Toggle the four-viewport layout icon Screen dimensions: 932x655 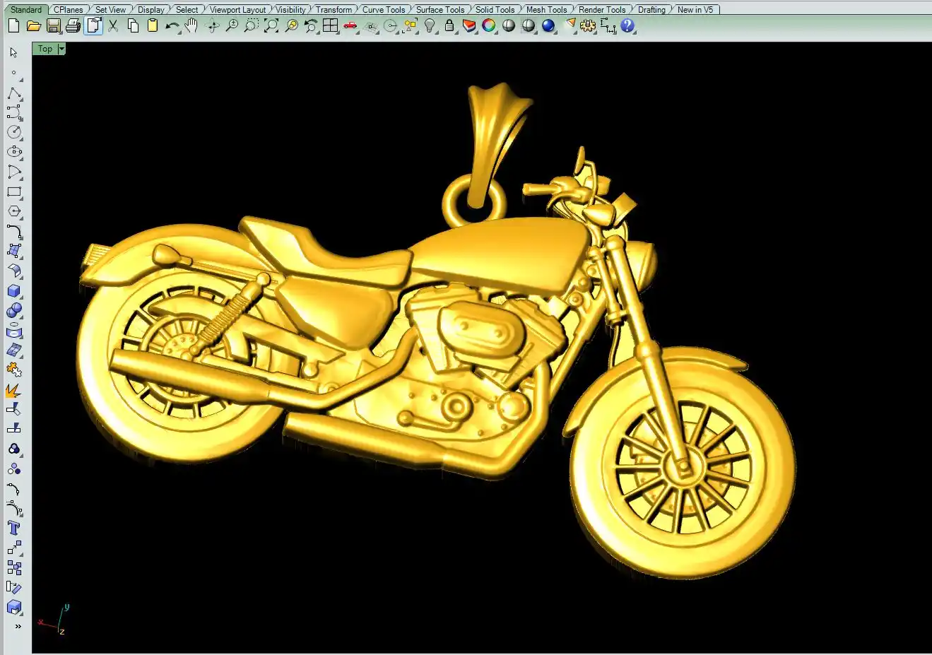click(330, 26)
